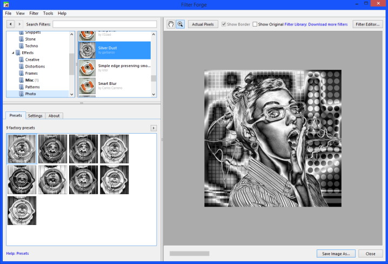
Task: Click filter list scroll up arrow
Action: [x=153, y=34]
